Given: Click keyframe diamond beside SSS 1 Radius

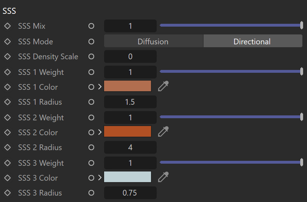Looking at the screenshot, I should click(x=7, y=102).
